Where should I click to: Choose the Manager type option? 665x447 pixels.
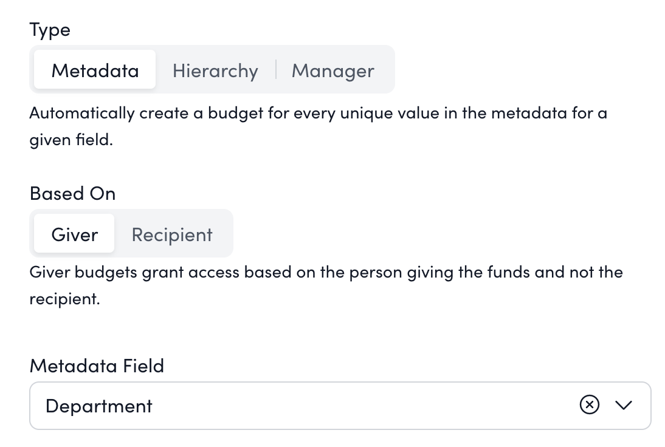[332, 70]
